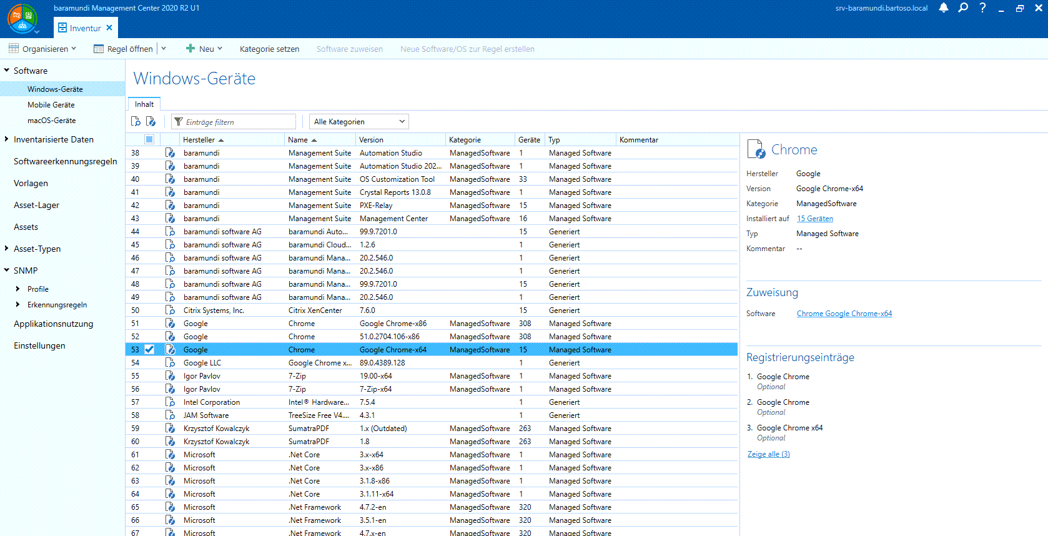1048x536 pixels.
Task: Open dropdown arrow next to Regel öffnen
Action: 164,49
